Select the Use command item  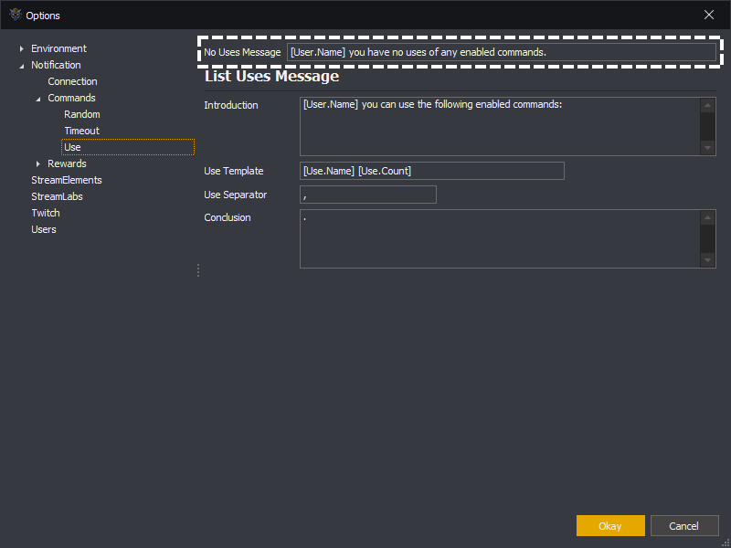point(128,147)
